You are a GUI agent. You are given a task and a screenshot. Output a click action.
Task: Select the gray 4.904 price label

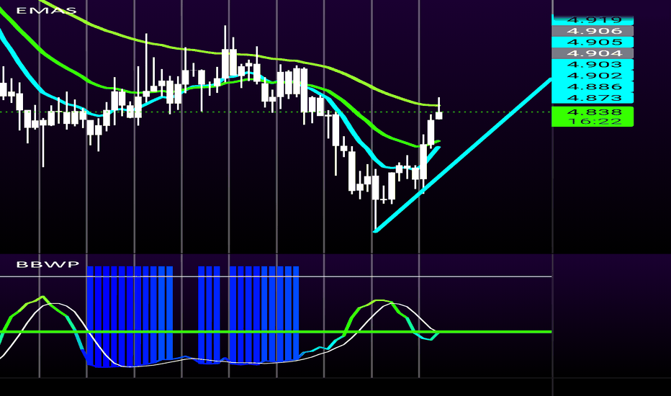pos(593,53)
